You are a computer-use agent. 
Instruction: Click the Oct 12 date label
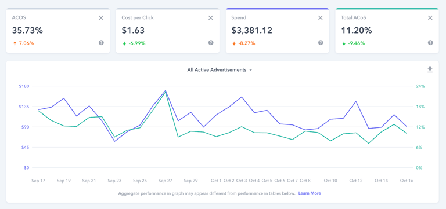coord(356,181)
